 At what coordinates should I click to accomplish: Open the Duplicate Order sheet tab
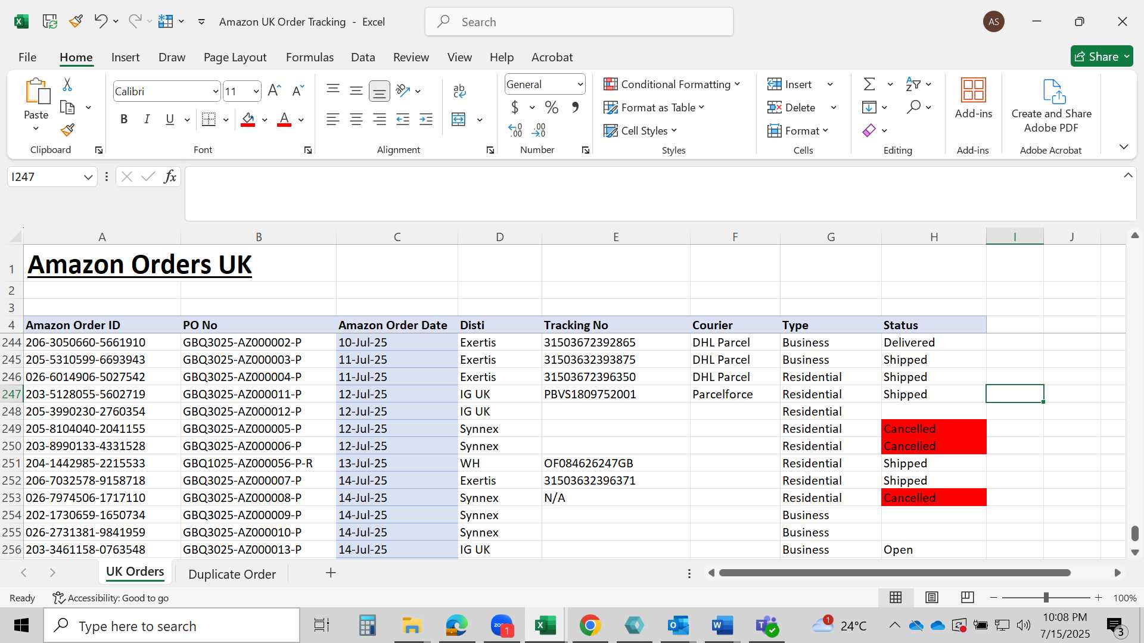tap(232, 574)
